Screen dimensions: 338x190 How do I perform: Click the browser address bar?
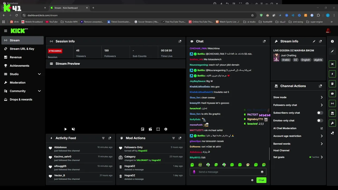click(137, 15)
